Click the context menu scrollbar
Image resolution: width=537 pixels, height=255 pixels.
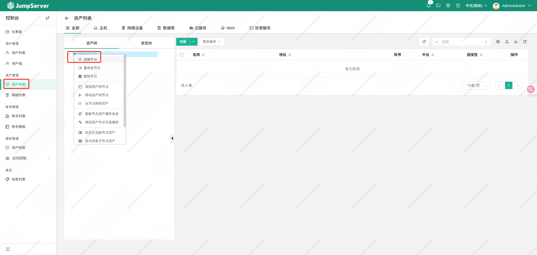pos(125,91)
